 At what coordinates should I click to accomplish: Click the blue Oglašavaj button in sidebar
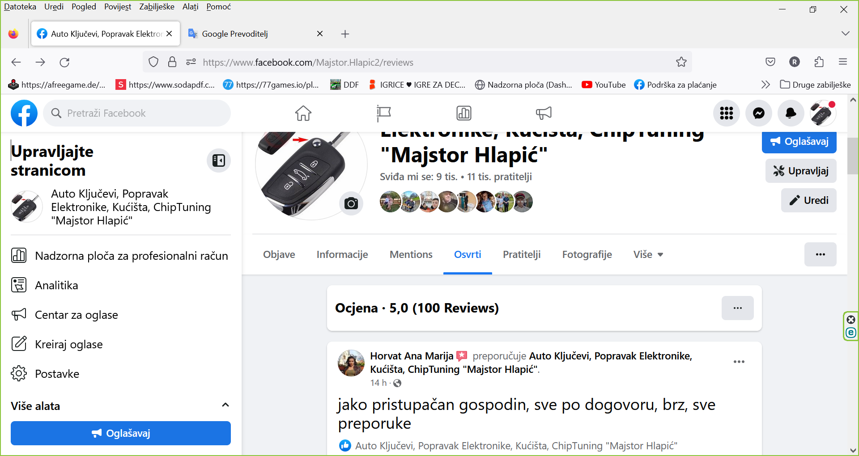click(x=121, y=433)
